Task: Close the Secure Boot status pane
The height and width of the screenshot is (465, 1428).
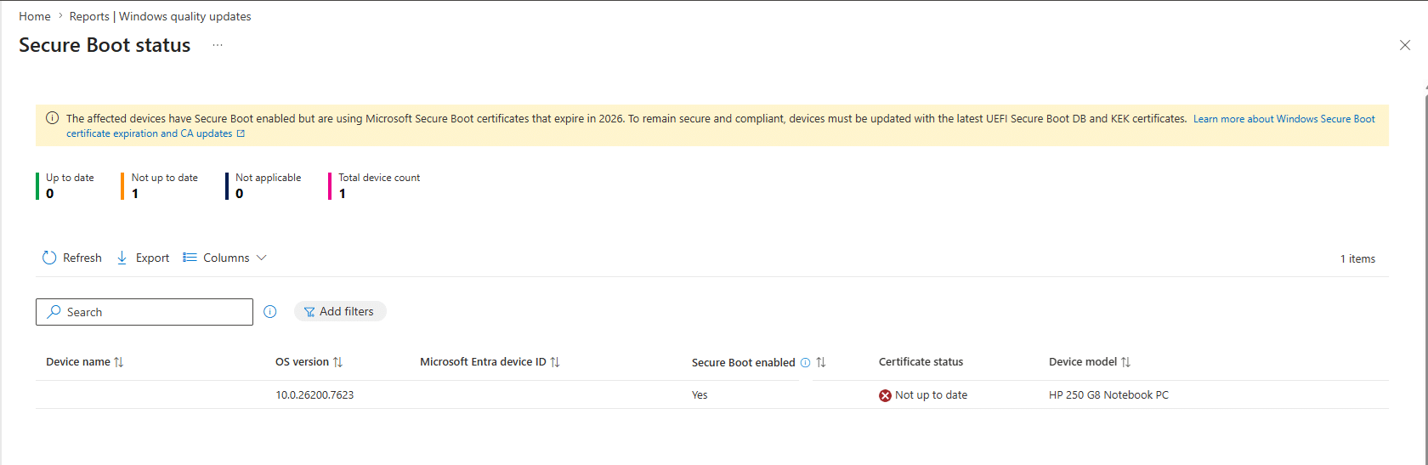Action: pyautogui.click(x=1404, y=45)
